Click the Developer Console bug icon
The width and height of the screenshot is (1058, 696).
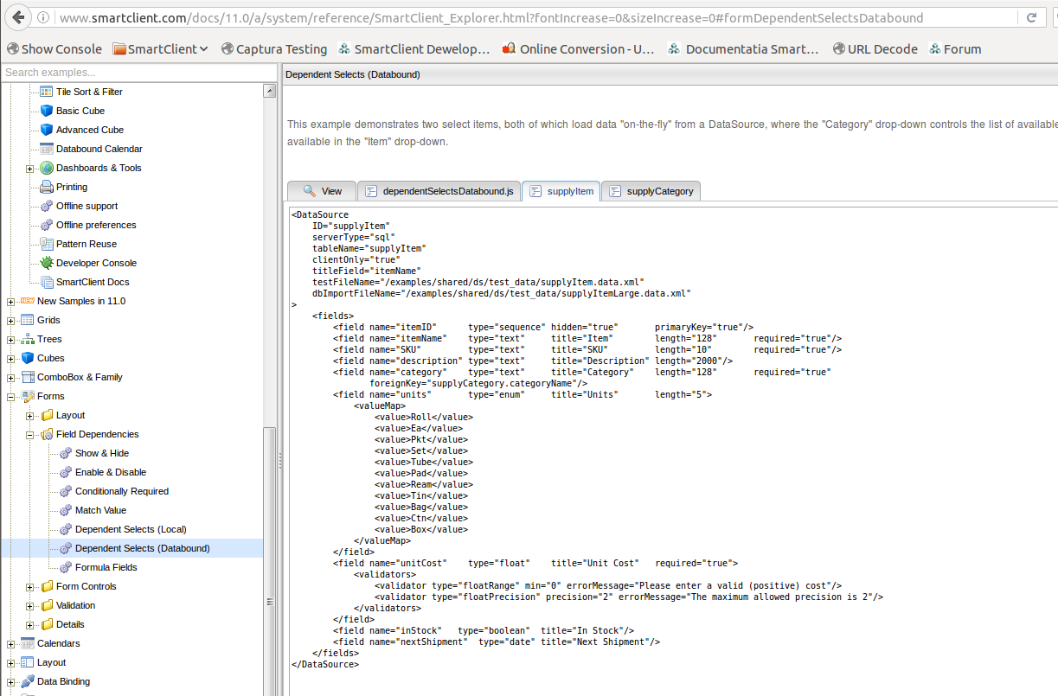point(47,263)
